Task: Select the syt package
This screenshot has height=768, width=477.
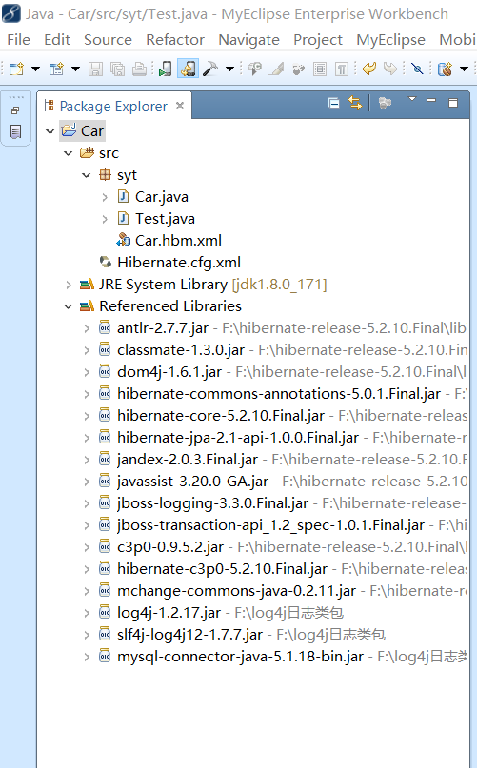Action: point(127,175)
